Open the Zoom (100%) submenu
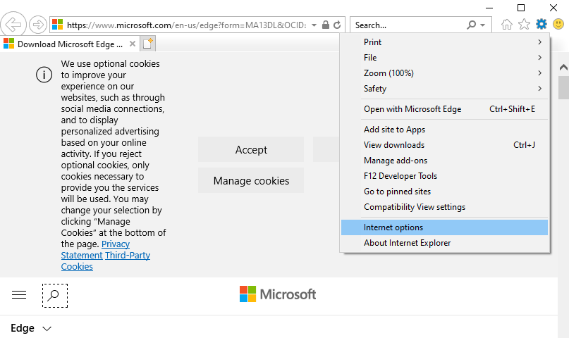 [444, 73]
